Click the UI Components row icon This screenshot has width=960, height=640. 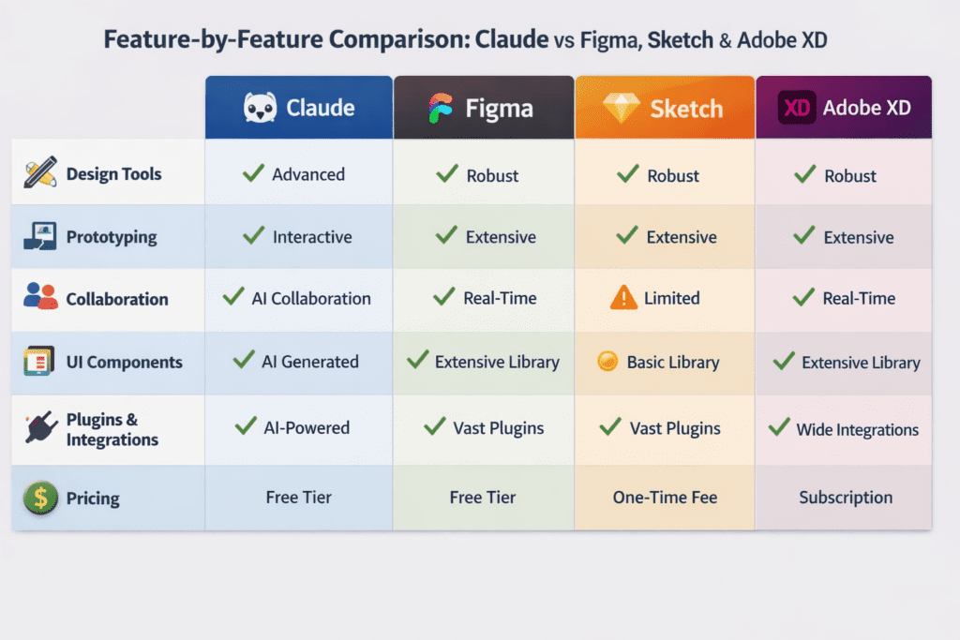(39, 362)
